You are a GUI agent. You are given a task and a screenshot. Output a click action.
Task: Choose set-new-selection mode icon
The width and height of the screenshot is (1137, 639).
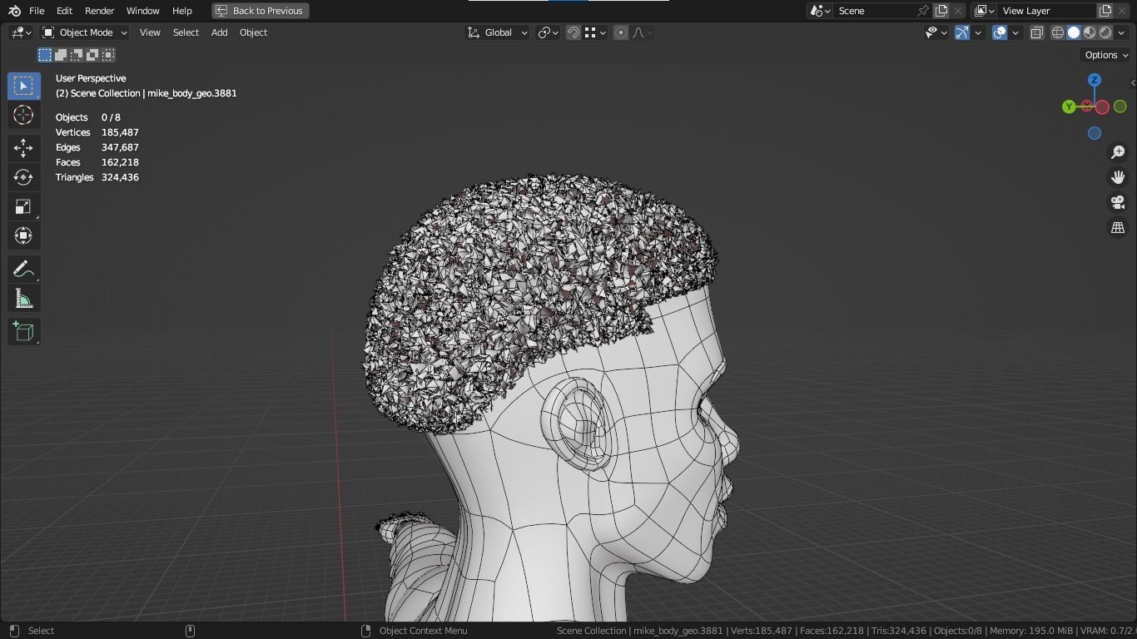pos(45,55)
